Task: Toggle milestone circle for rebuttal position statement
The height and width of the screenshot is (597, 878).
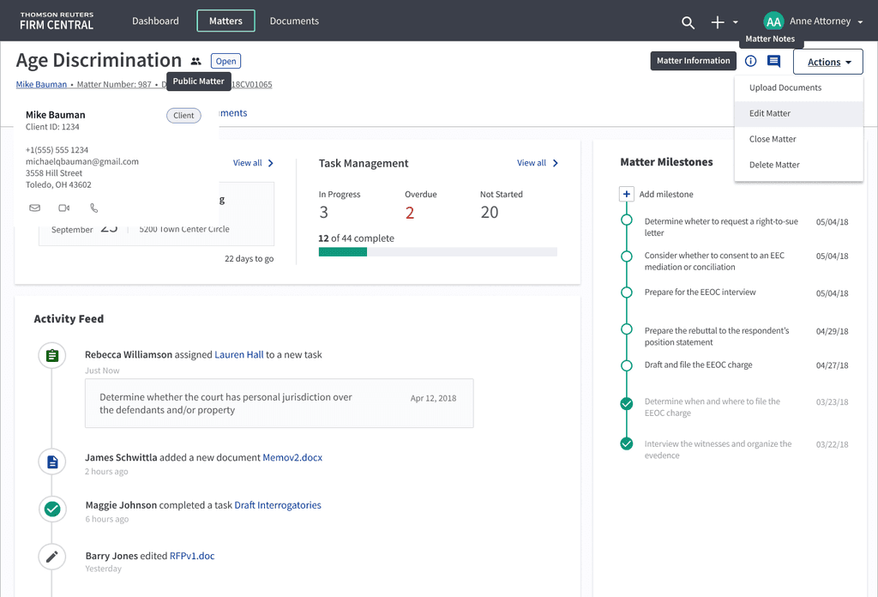Action: point(627,329)
